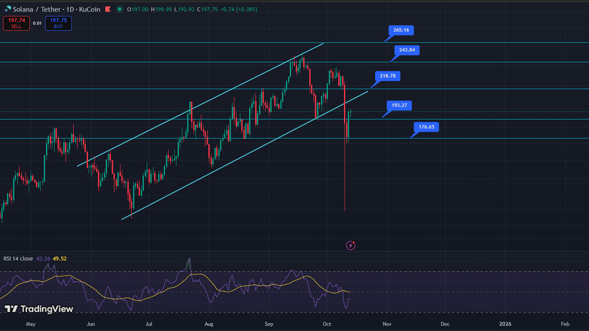The image size is (589, 331).
Task: Click the Solana symbol logo icon
Action: (x=7, y=9)
